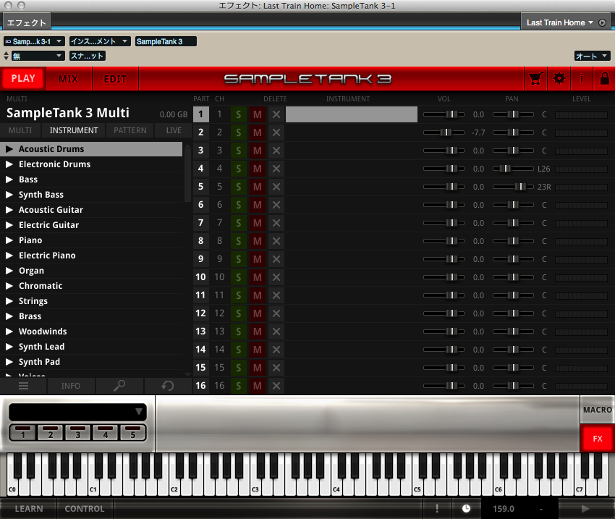Open the オート automation dropdown

591,56
